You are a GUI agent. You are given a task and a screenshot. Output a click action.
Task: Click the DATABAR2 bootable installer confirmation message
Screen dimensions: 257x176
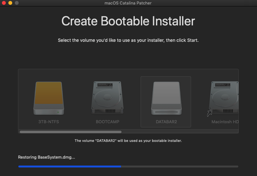(128, 141)
